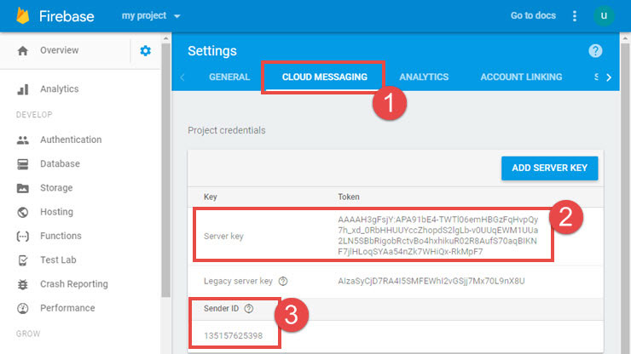Click the sidebar scroll up arrow

pos(165,38)
